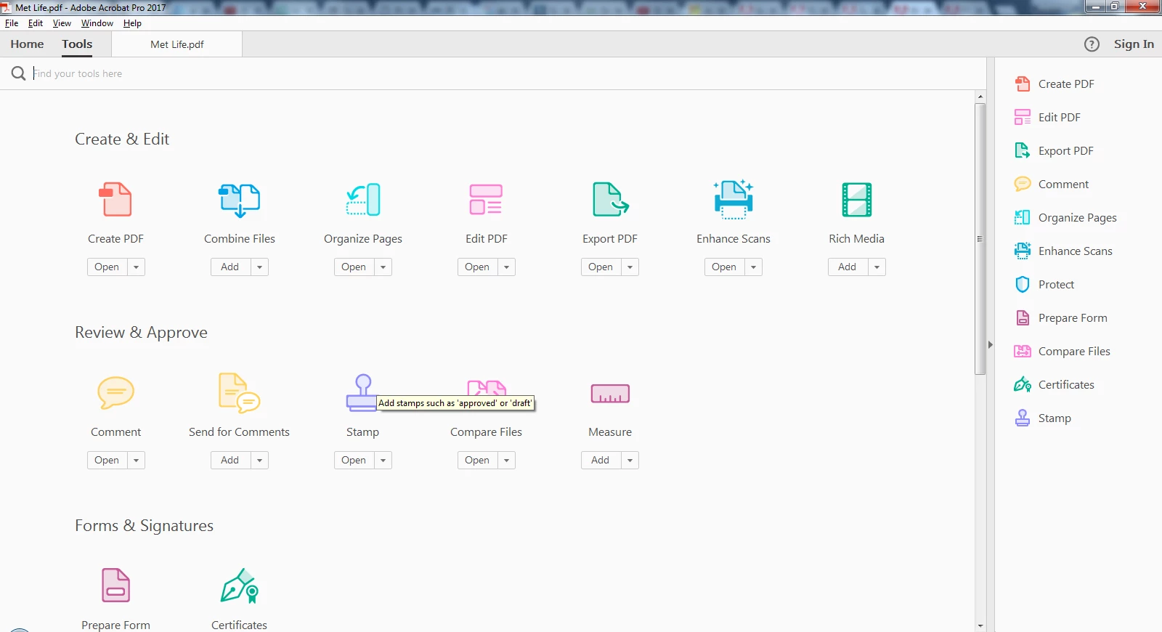1162x632 pixels.
Task: Click the Open button under Comment
Action: pos(107,461)
